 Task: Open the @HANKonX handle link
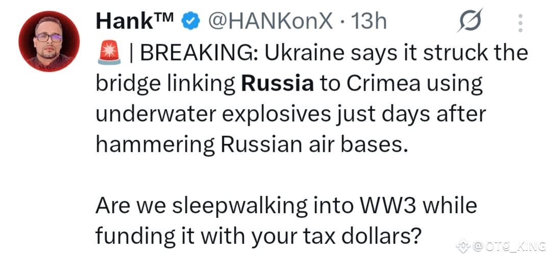tap(269, 21)
